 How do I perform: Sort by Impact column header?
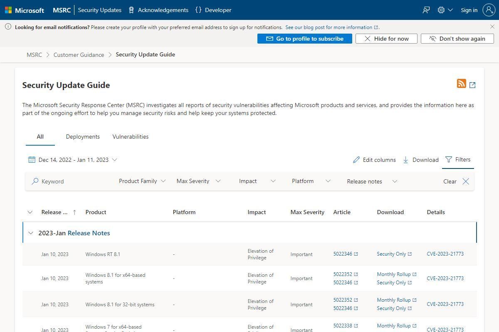click(x=257, y=212)
